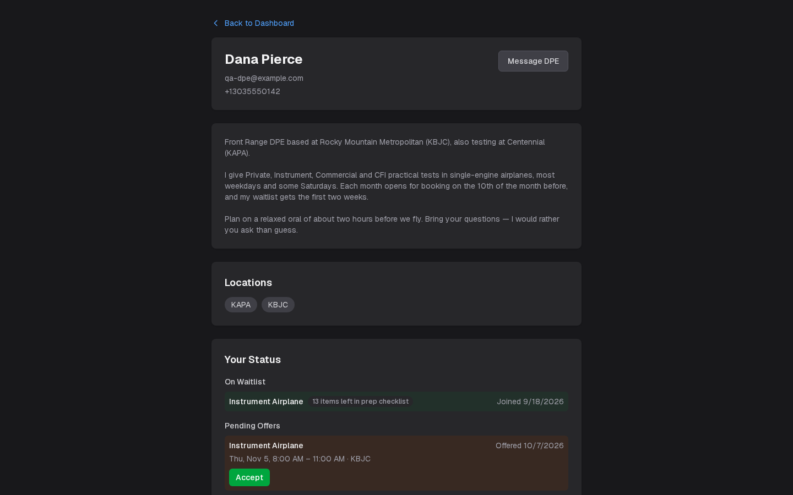Click the Joined 9/18/2026 date
Screen dimensions: 793x495
tap(530, 402)
